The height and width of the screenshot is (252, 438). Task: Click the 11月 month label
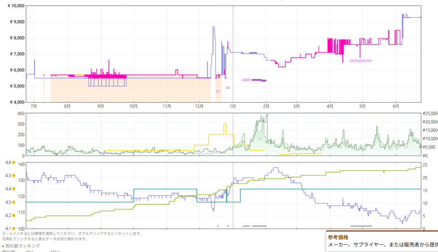pos(167,106)
